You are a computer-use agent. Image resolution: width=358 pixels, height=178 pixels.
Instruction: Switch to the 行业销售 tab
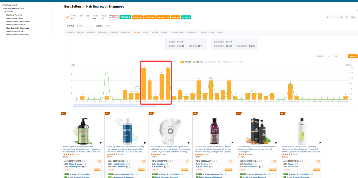80,33
